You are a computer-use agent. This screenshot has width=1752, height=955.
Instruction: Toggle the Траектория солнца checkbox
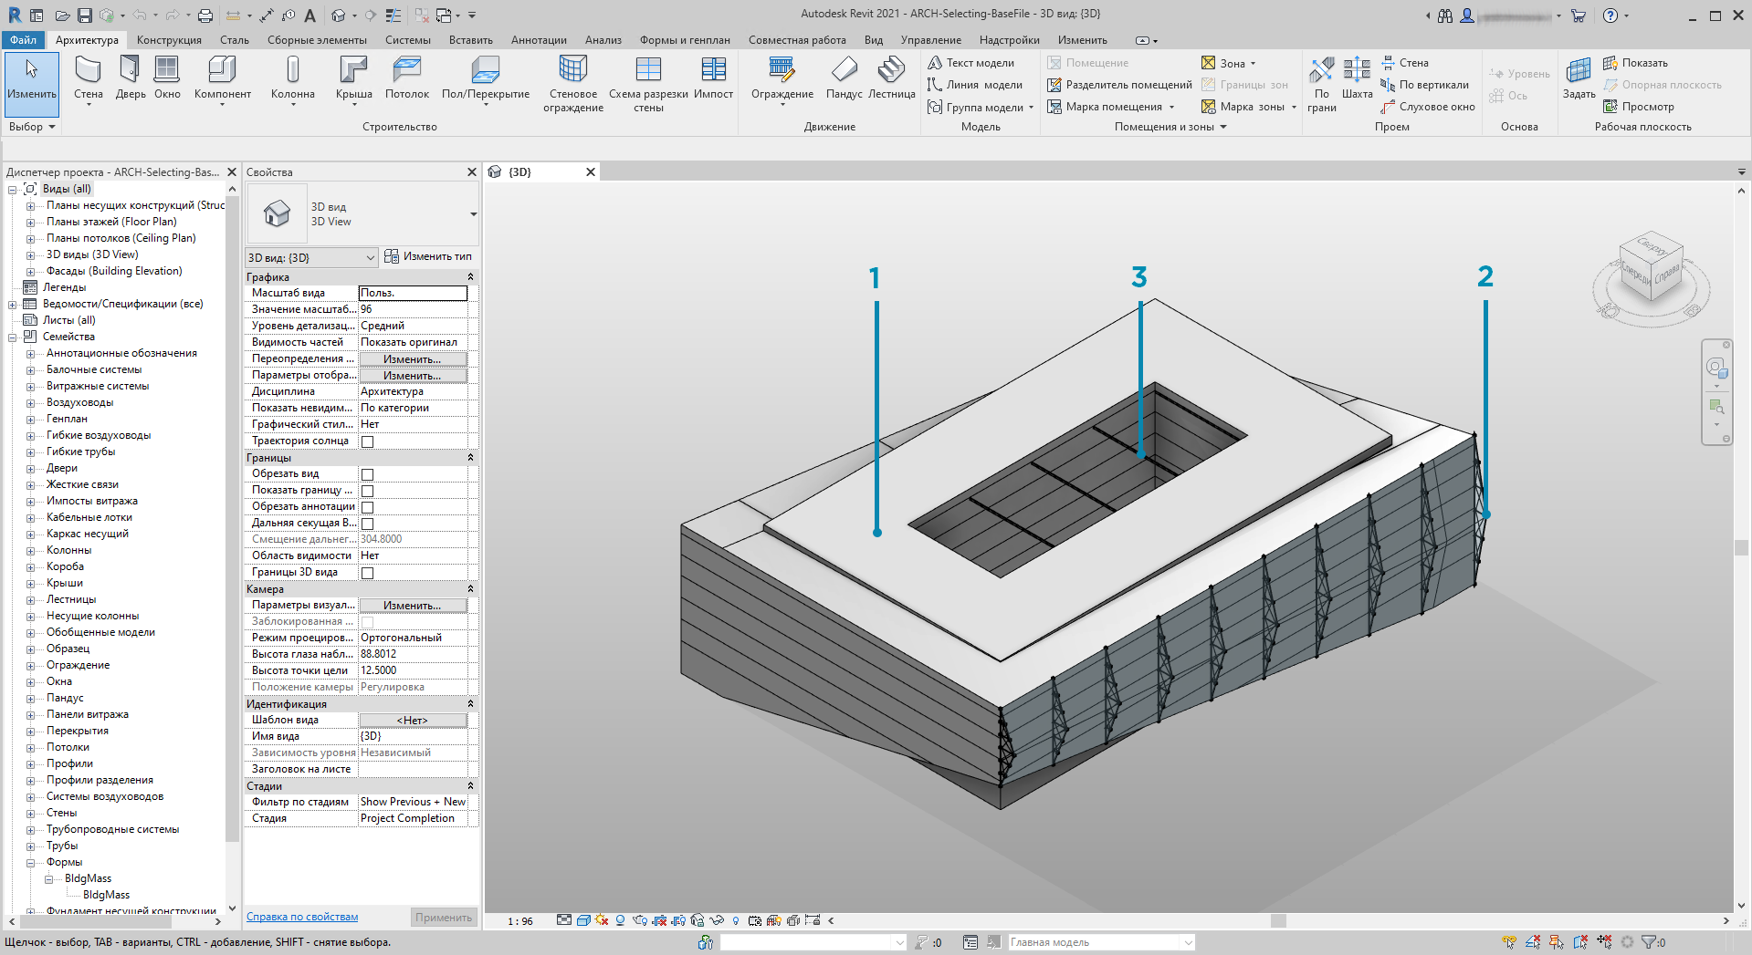[x=368, y=441]
